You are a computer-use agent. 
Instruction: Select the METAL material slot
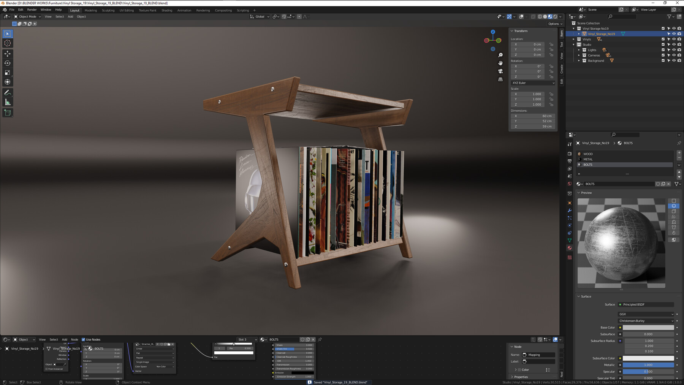click(588, 159)
